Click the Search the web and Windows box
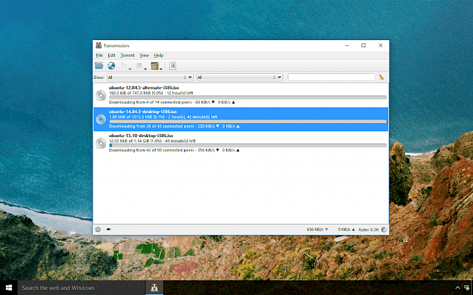Screen dimensions: 473x295 (x=82, y=288)
